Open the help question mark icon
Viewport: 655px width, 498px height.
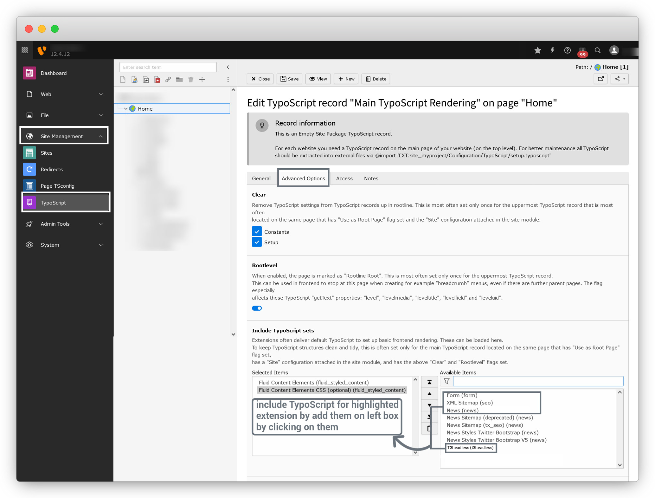567,51
